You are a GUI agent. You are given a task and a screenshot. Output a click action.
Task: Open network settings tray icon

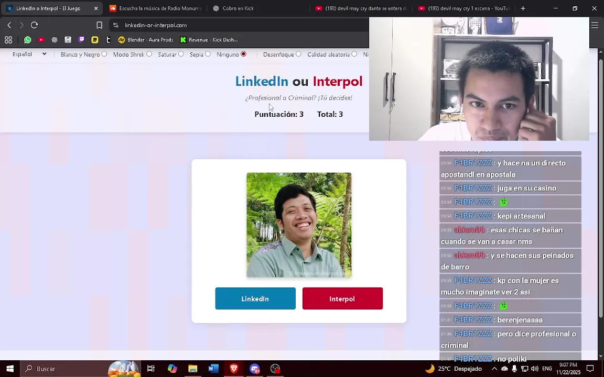tap(524, 369)
